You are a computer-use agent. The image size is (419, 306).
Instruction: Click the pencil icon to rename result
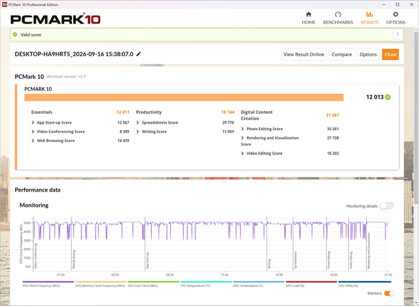click(138, 54)
